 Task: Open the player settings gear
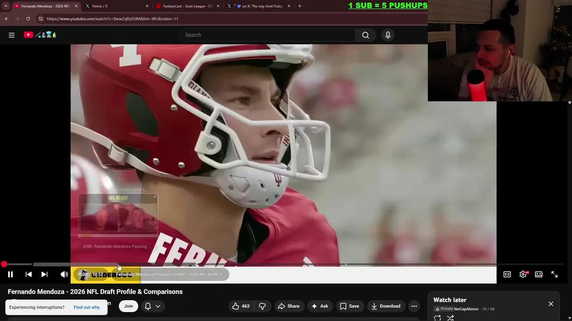(x=523, y=274)
